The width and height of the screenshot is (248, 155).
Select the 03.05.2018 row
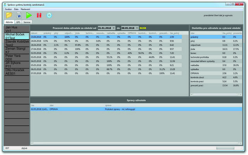106,57
